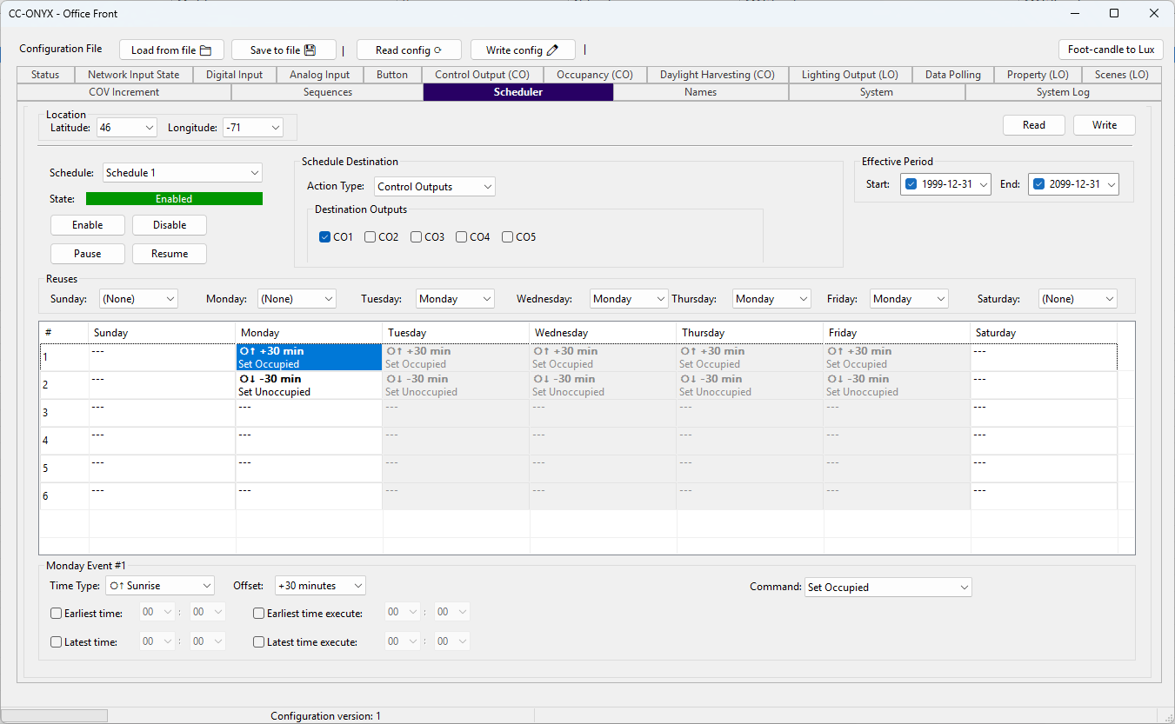The height and width of the screenshot is (724, 1175).
Task: Open the Offset +30 minutes dropdown
Action: (x=320, y=586)
